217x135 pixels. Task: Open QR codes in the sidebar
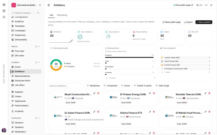tap(26, 55)
